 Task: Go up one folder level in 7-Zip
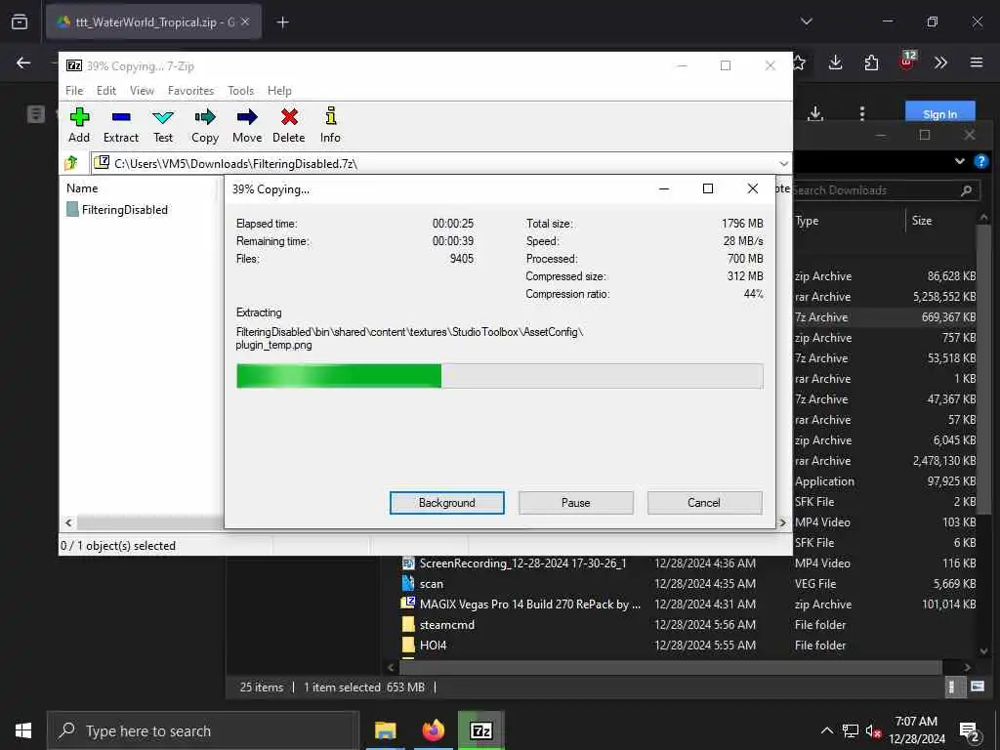pyautogui.click(x=71, y=163)
